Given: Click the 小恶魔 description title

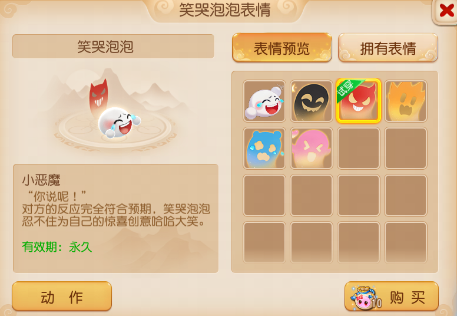Looking at the screenshot, I should (41, 180).
